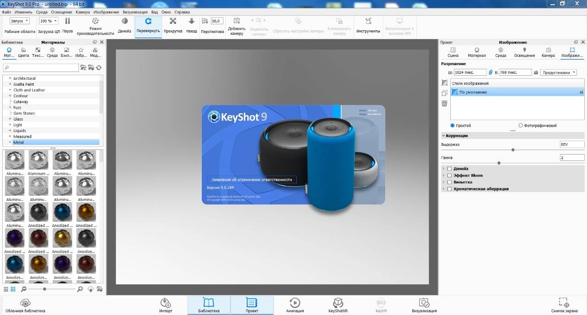Click Add Camera (Добавить камеру) icon
Image resolution: width=587 pixels, height=315 pixels.
237,21
